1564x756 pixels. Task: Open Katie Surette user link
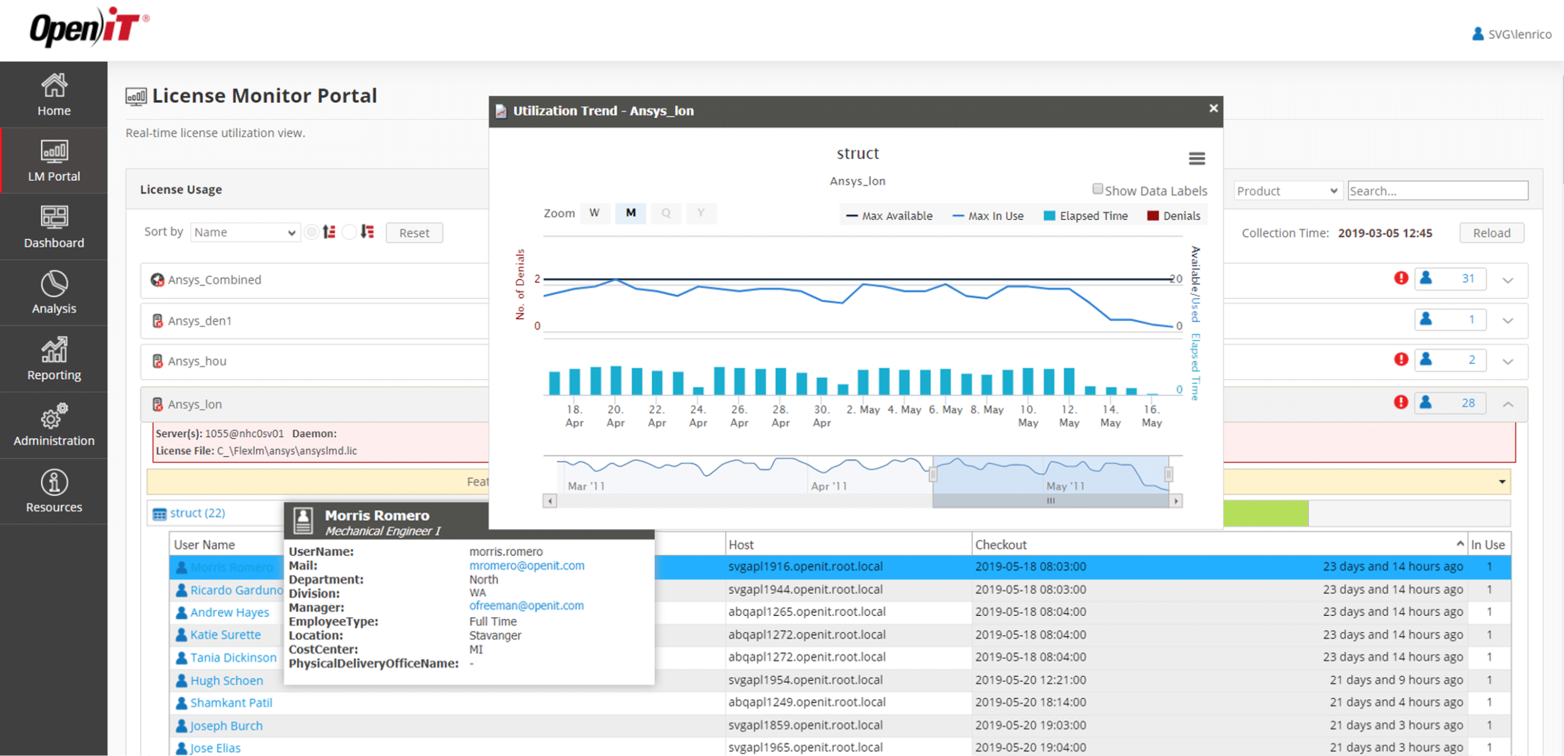point(225,635)
